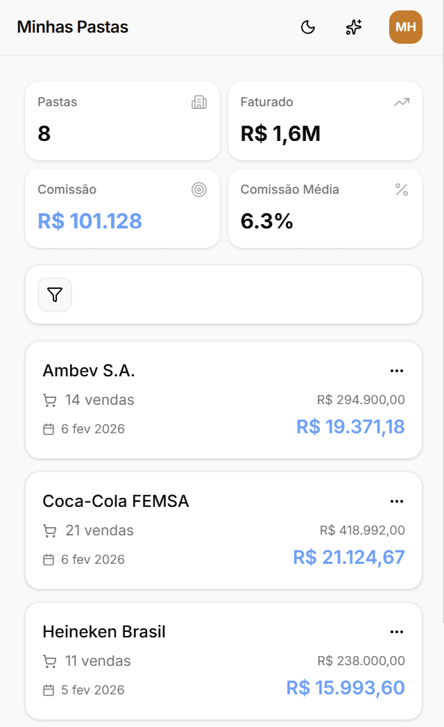Toggle dark mode with the moon icon

pos(307,27)
